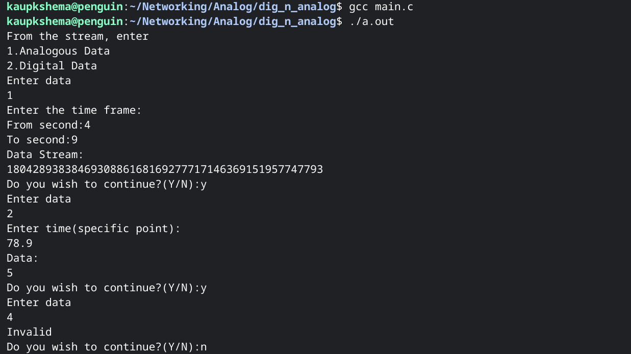Select the "2.Digital Data" menu line
Viewport: 631px width, 354px height.
tap(52, 66)
